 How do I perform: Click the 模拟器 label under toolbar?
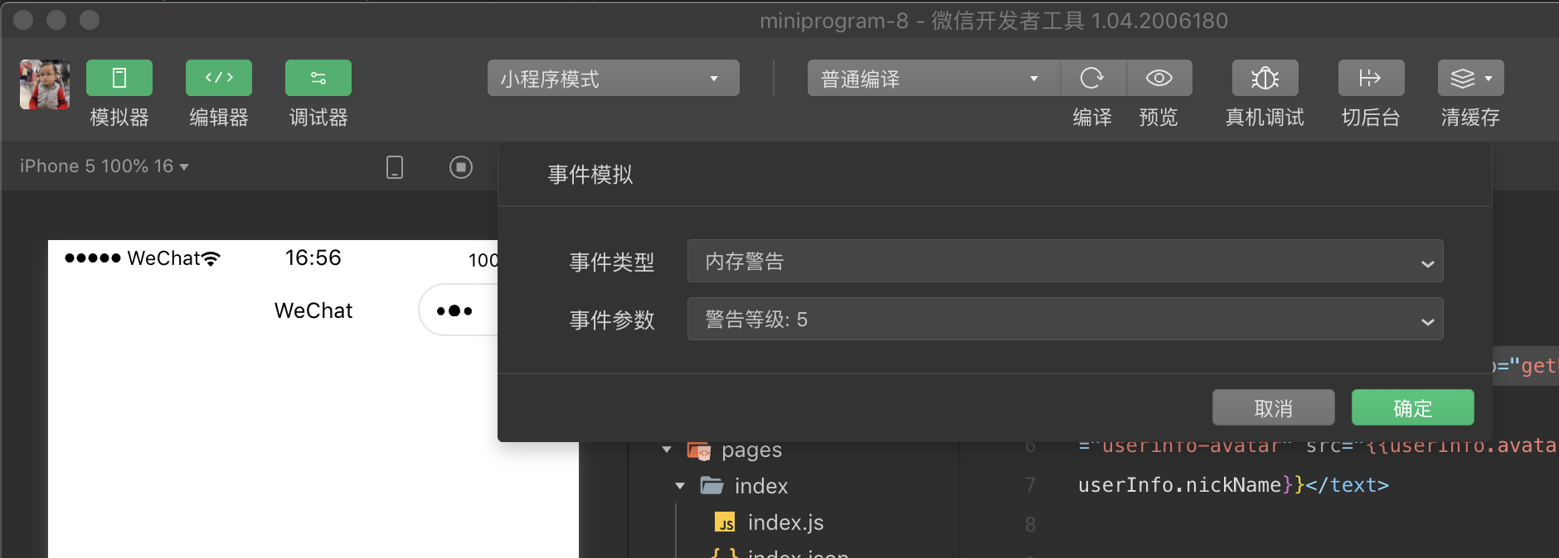(119, 118)
